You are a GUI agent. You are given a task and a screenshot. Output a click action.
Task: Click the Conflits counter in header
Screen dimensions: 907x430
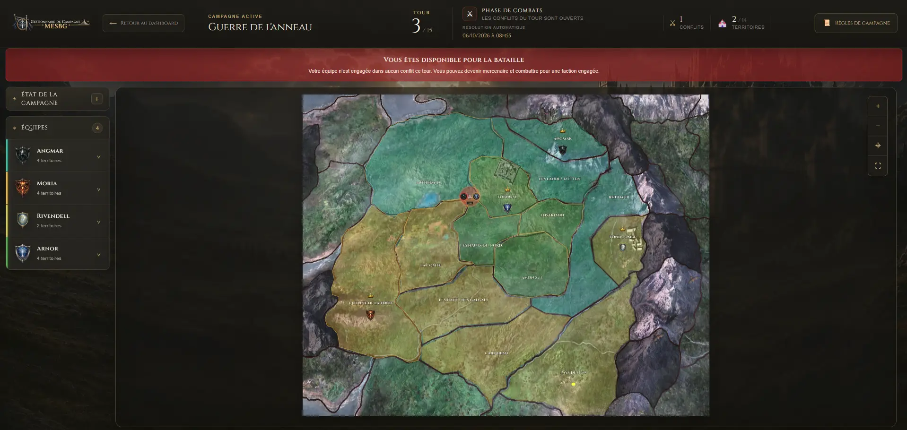coord(687,23)
